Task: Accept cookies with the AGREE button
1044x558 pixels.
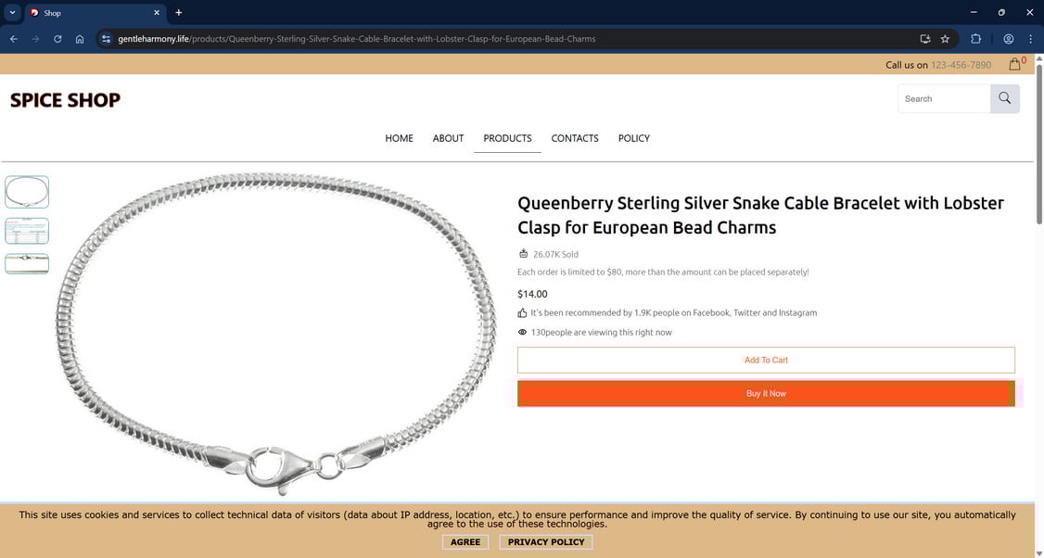Action: coord(465,542)
